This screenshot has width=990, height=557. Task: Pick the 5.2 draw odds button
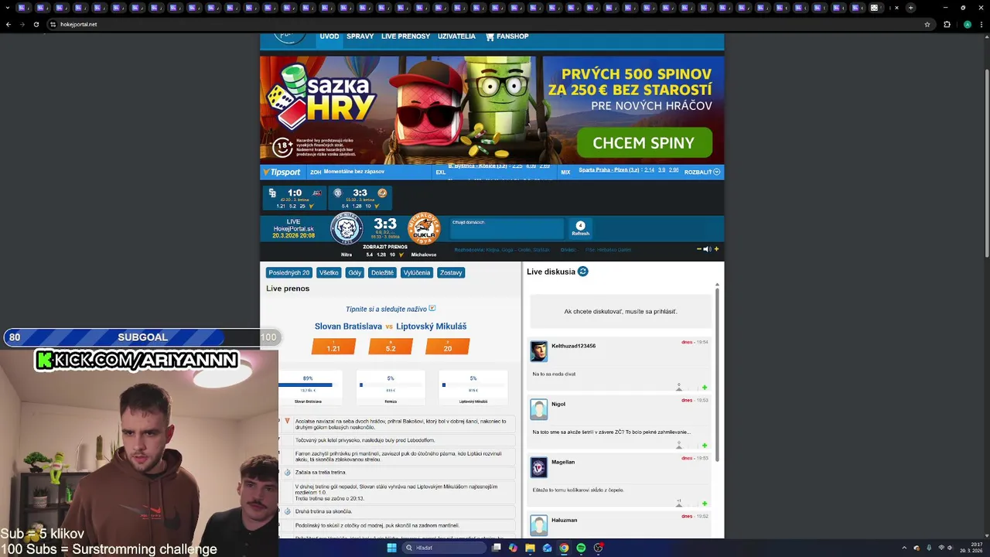391,347
